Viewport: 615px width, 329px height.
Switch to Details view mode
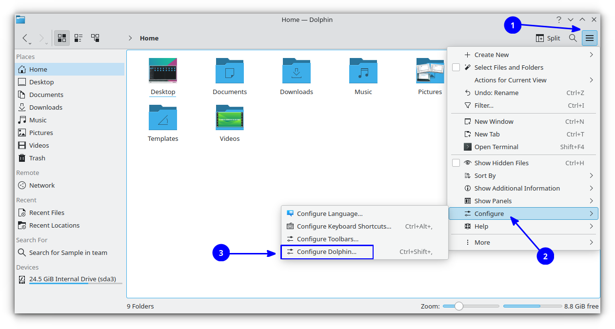click(95, 38)
